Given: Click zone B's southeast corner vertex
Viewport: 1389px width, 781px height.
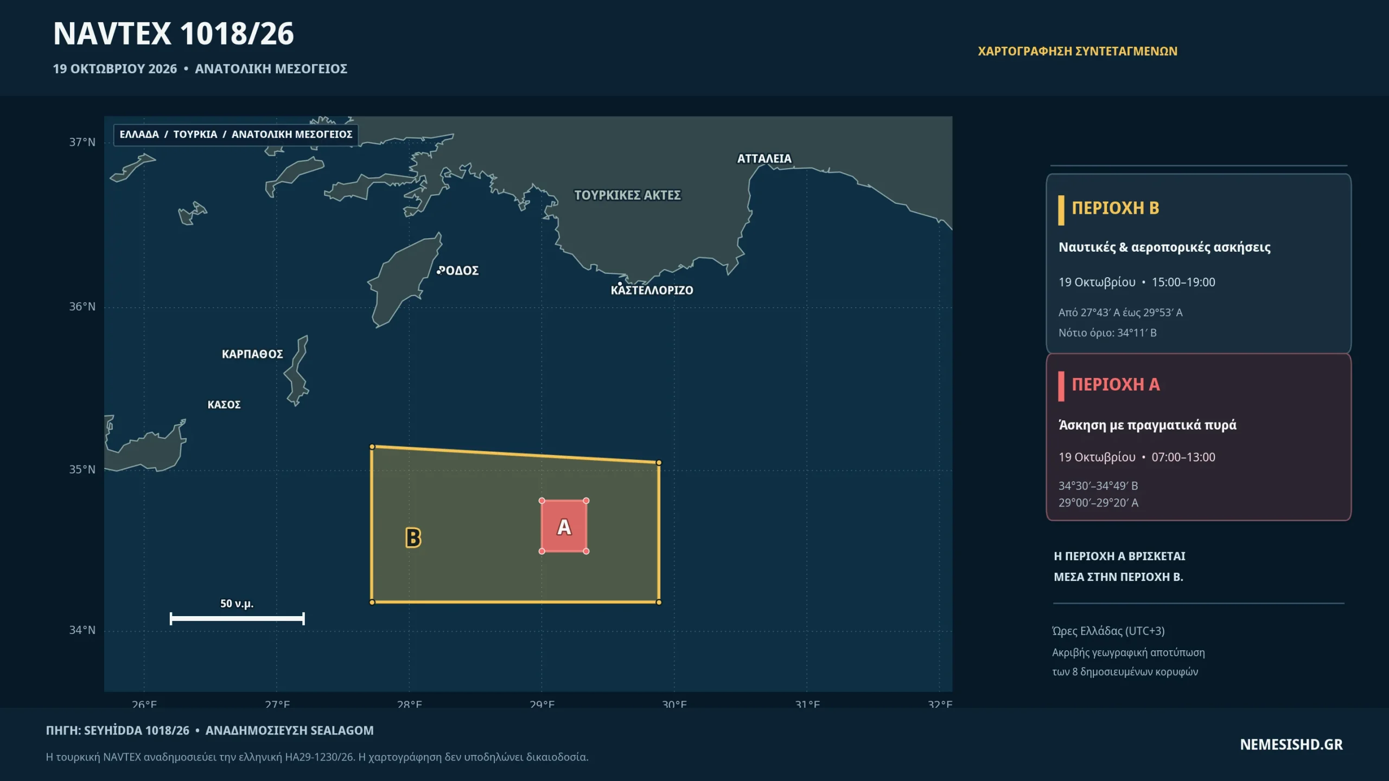Looking at the screenshot, I should point(659,602).
